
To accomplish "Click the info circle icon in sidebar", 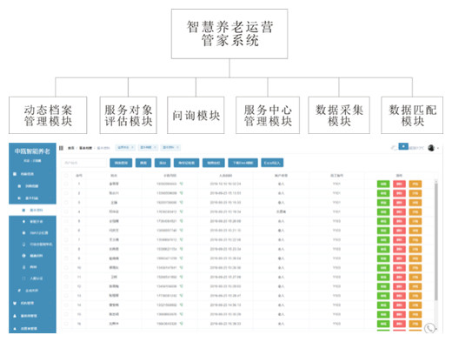I will pos(23,256).
